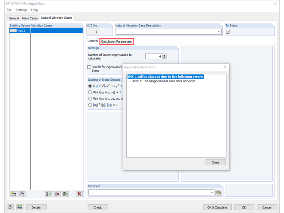
Task: Switch to the top-level General tab
Action: [x=14, y=18]
